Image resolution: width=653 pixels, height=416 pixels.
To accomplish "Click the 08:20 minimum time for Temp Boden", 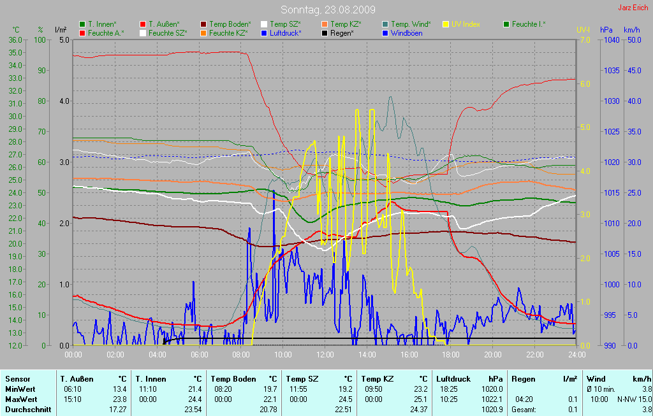I will click(x=223, y=389).
